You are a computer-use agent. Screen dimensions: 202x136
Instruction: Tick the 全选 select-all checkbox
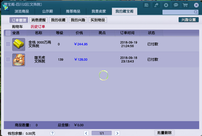[8, 33]
